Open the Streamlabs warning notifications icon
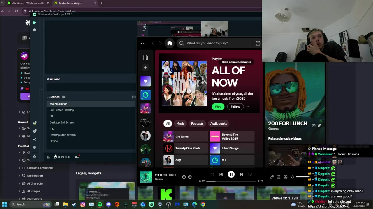 (x=77, y=157)
